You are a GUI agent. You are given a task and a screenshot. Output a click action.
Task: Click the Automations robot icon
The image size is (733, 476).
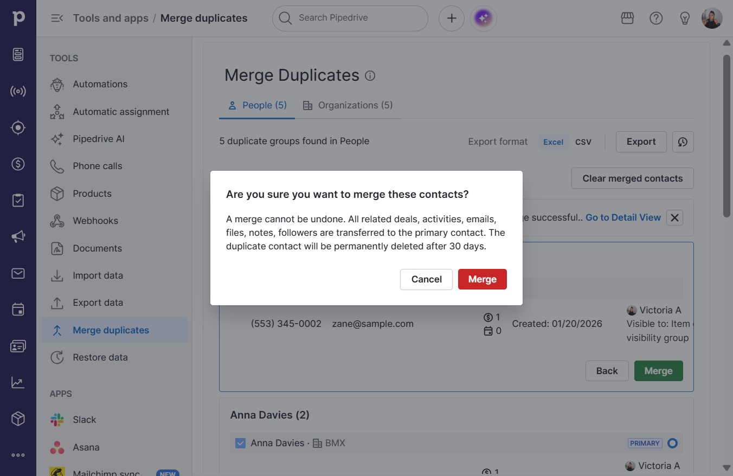(x=57, y=85)
